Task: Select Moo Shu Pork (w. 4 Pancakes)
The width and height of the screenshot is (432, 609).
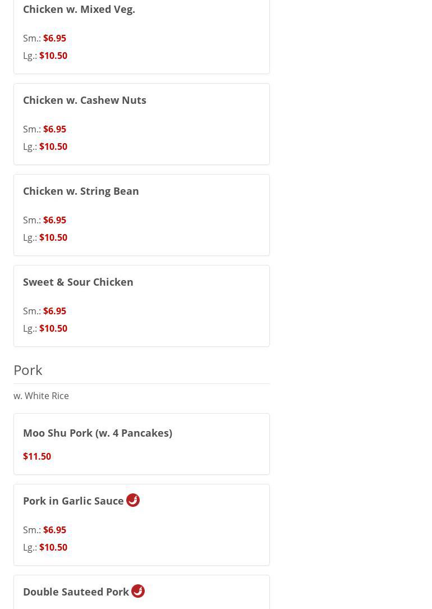Action: point(98,433)
